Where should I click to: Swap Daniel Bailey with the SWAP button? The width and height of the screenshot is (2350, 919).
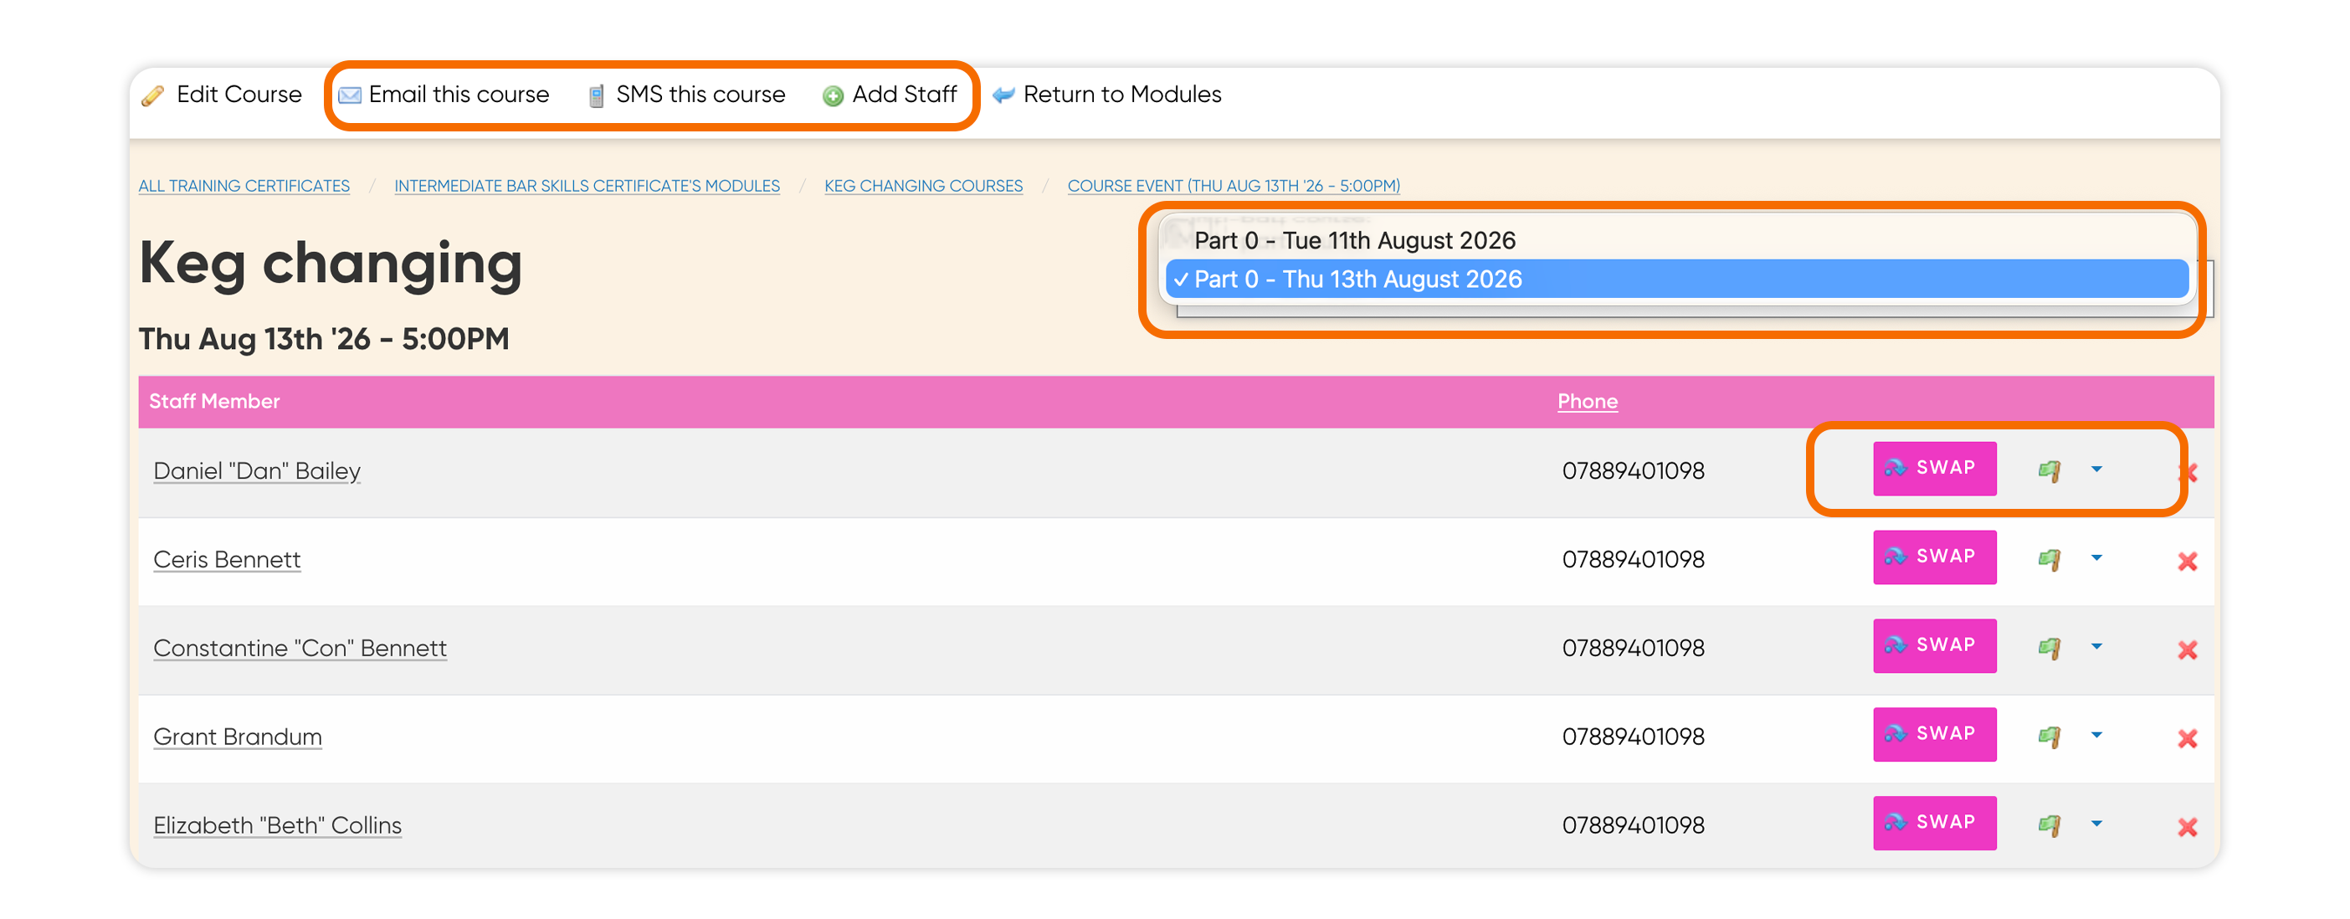(x=1934, y=468)
